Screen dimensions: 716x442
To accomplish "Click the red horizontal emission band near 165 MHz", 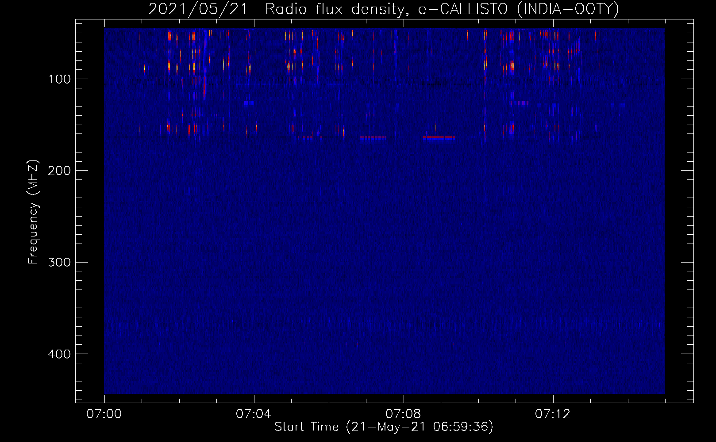I will click(439, 137).
